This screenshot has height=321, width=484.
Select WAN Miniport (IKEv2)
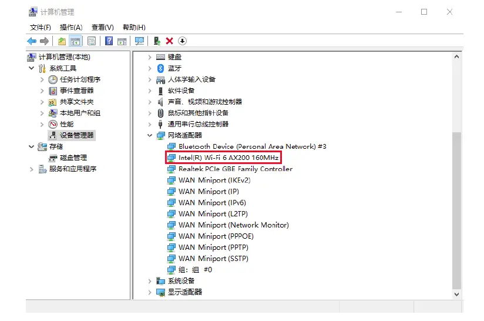pyautogui.click(x=214, y=180)
